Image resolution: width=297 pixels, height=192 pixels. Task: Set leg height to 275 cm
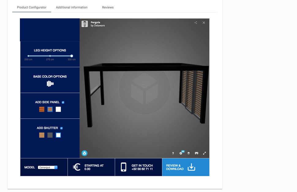(50, 56)
